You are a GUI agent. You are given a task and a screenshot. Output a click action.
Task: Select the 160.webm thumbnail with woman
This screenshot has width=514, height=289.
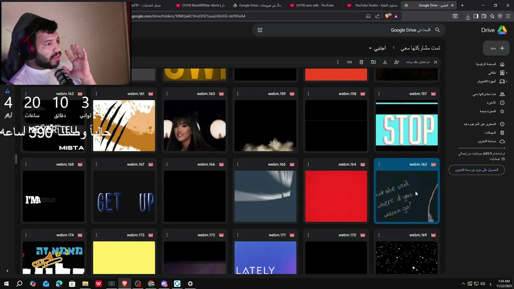pyautogui.click(x=195, y=126)
